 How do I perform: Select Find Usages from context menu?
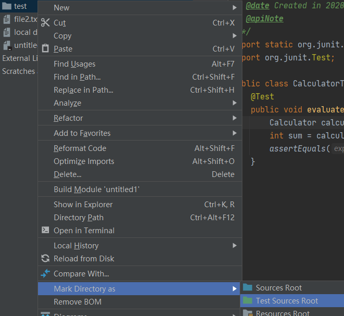[x=75, y=64]
